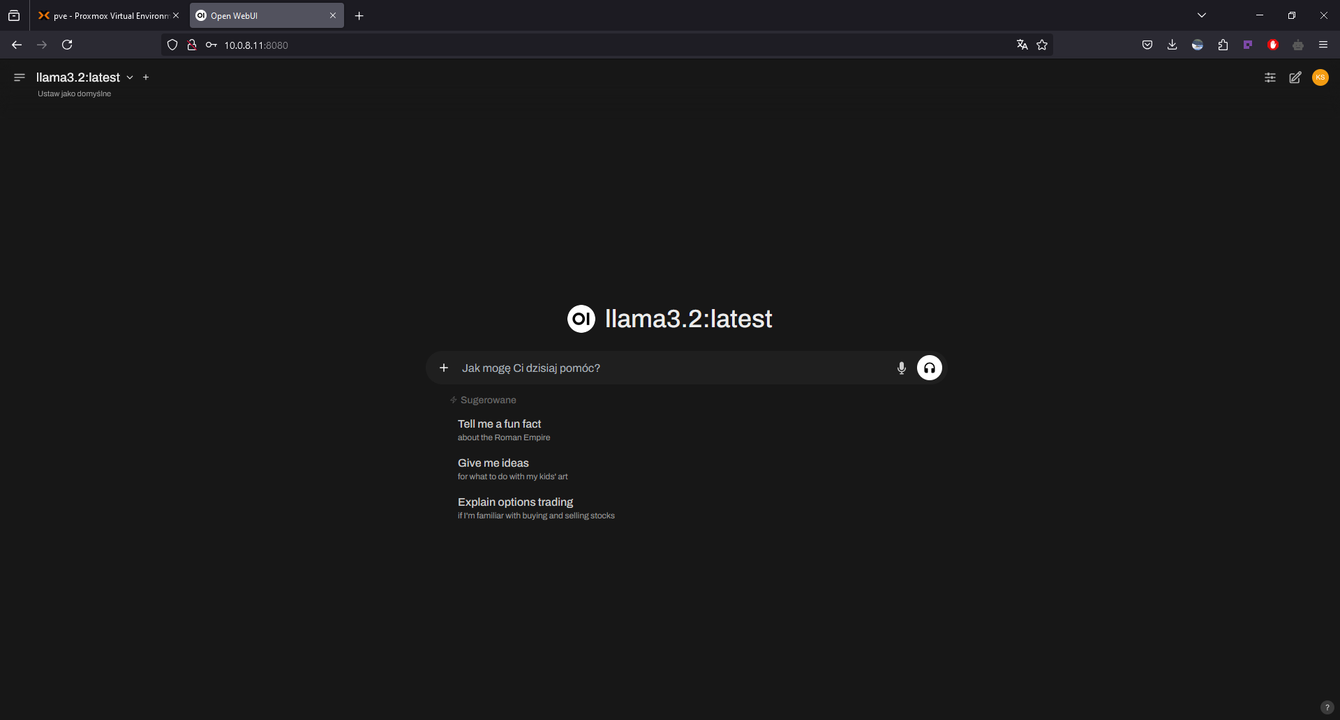Viewport: 1340px width, 720px height.
Task: Reload the page
Action: coord(67,45)
